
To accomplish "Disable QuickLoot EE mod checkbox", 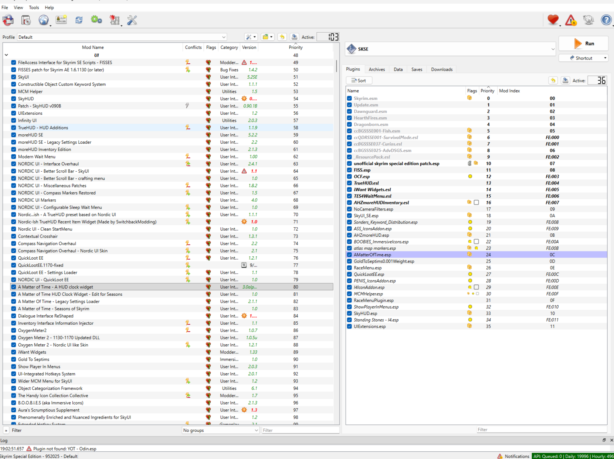I will click(14, 258).
